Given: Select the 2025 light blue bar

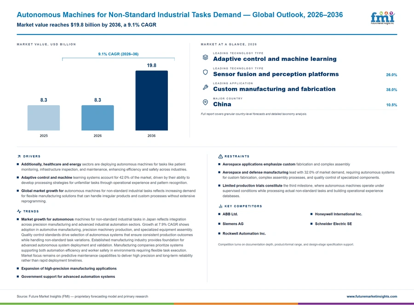Looking at the screenshot, I should tap(44, 117).
